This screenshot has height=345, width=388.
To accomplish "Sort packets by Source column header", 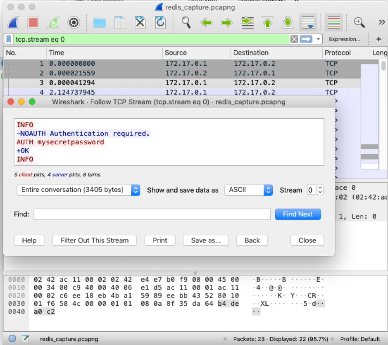I will 176,53.
